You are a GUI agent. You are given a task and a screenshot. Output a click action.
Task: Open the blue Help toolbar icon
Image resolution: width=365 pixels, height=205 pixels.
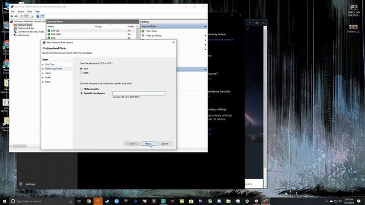[x=38, y=17]
